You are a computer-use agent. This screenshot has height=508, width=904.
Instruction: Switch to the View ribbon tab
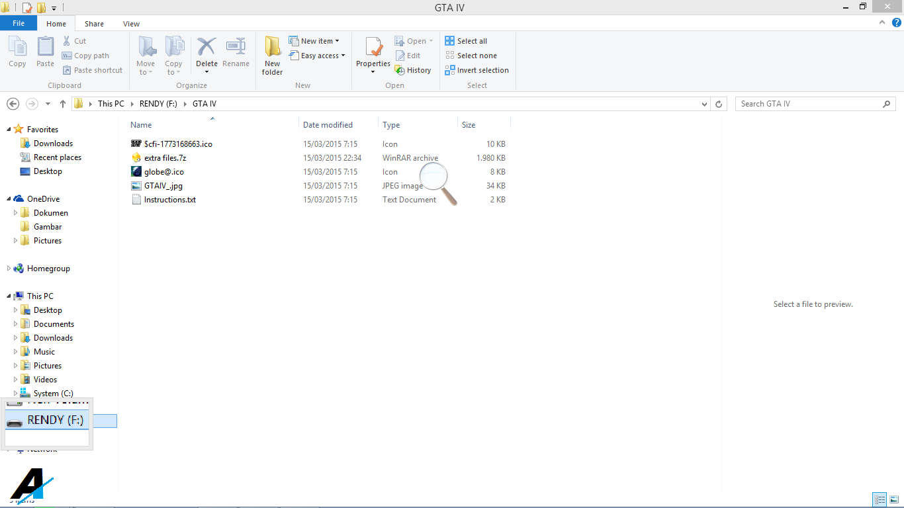pyautogui.click(x=131, y=24)
